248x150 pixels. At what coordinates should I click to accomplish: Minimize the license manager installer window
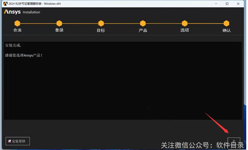point(216,3)
